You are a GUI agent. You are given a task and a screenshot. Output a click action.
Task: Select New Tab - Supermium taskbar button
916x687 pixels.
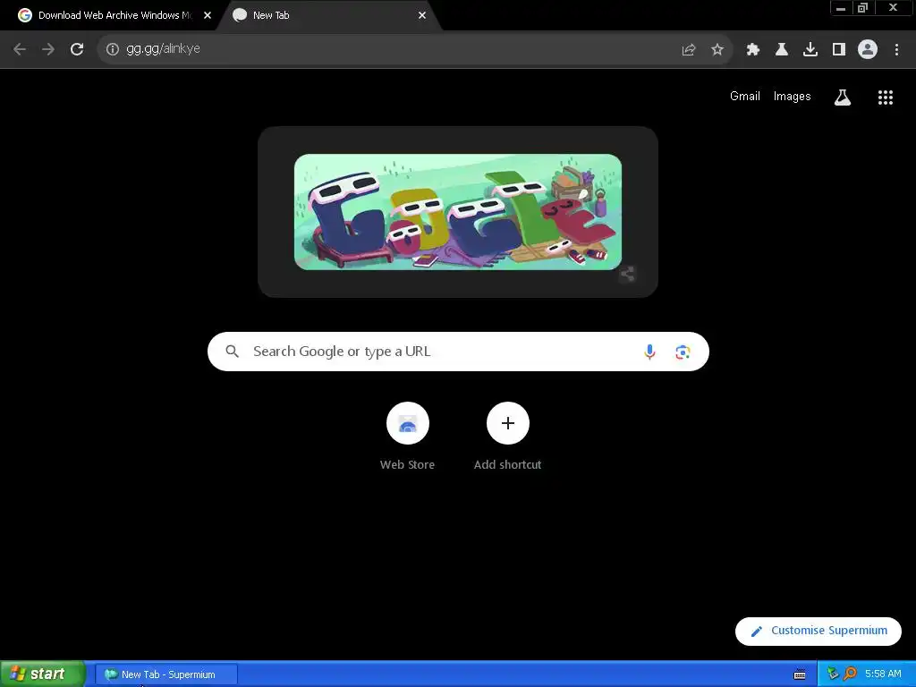(x=166, y=674)
